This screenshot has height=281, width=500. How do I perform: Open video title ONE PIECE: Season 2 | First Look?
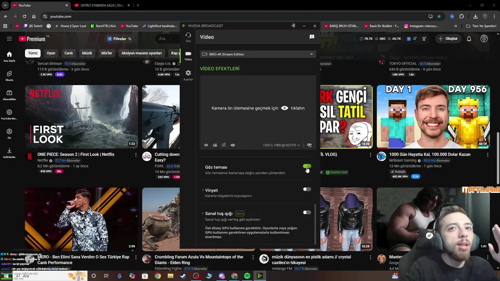[x=76, y=155]
